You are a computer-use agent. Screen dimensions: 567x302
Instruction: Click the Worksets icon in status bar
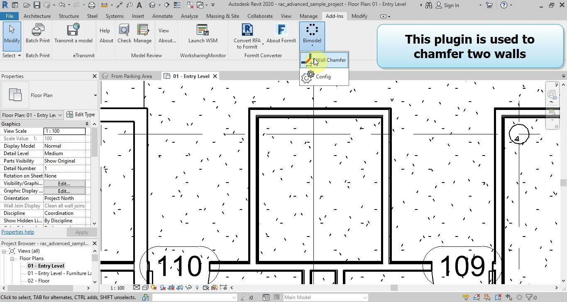[x=146, y=297]
